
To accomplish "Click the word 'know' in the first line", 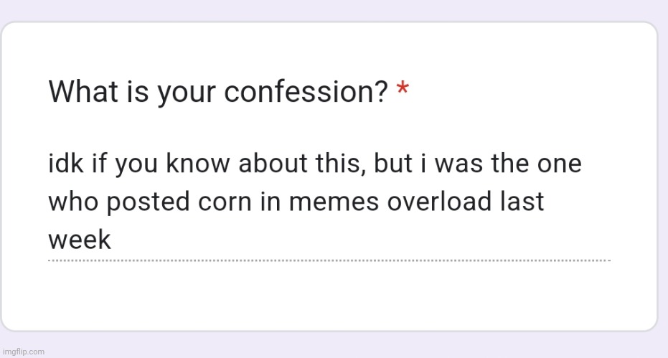I will coord(198,164).
